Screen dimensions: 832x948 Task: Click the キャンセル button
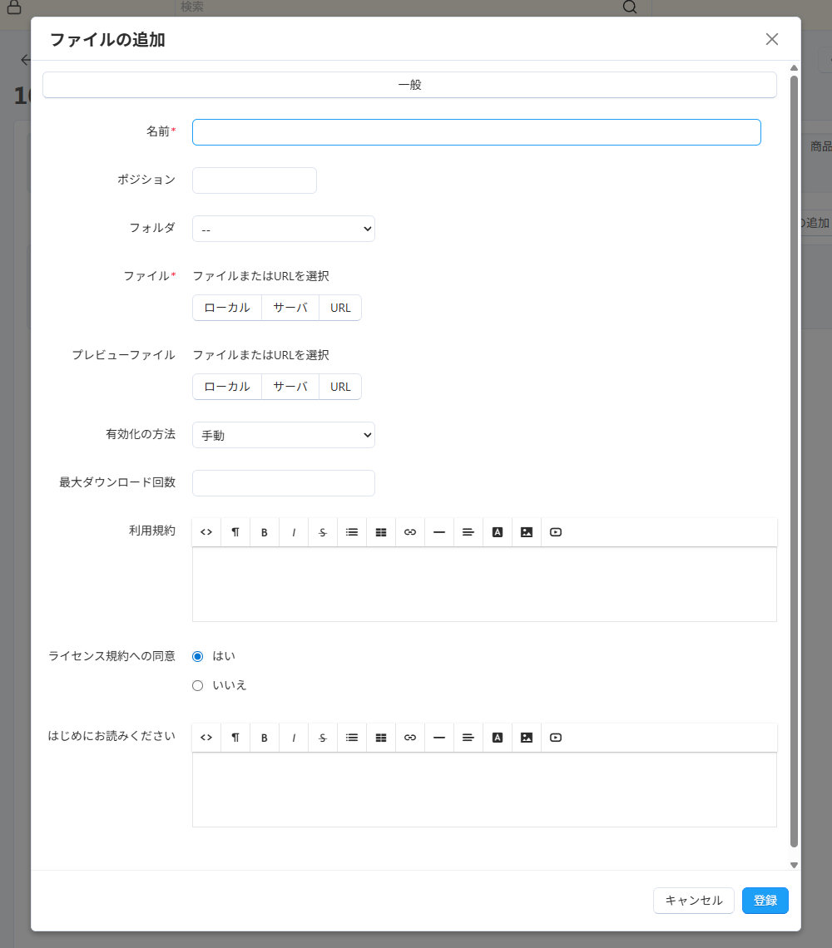pyautogui.click(x=693, y=900)
